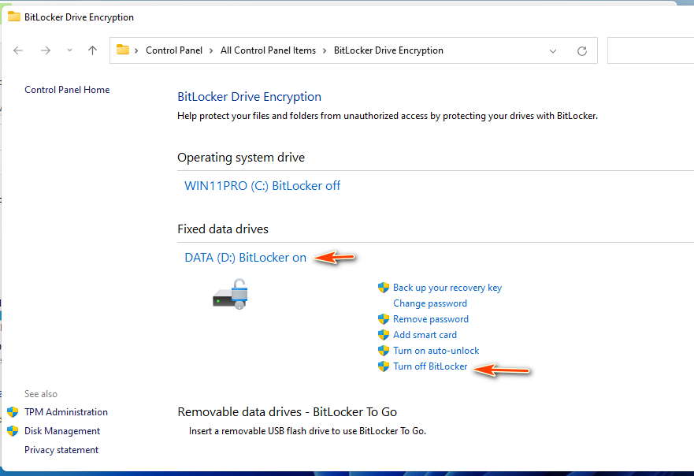Select Turn off BitLocker link
This screenshot has width=694, height=476.
click(x=430, y=366)
